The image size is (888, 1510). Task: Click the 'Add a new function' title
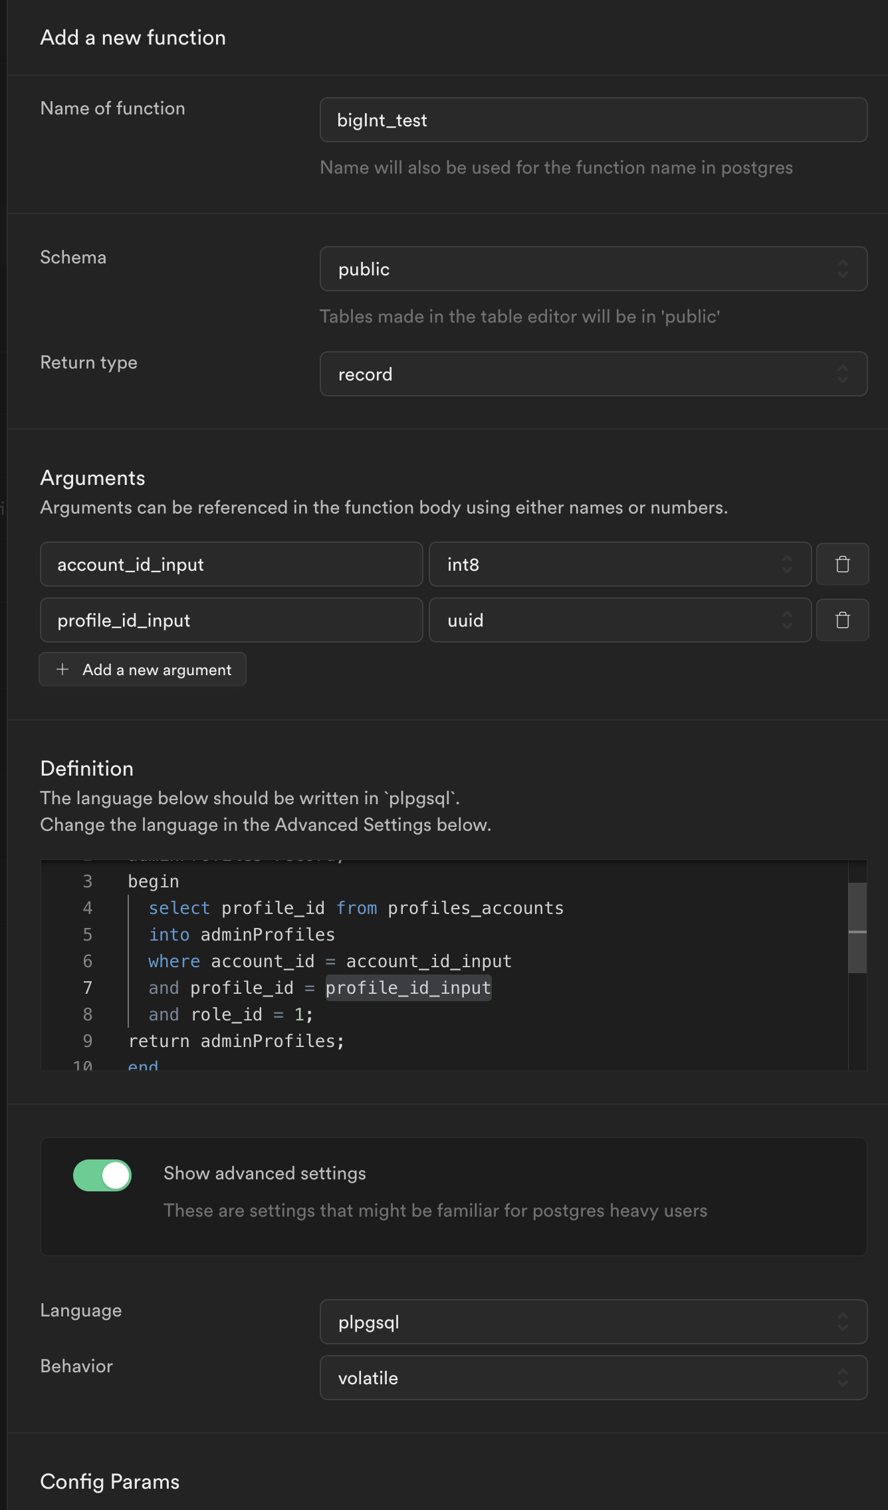(x=133, y=37)
